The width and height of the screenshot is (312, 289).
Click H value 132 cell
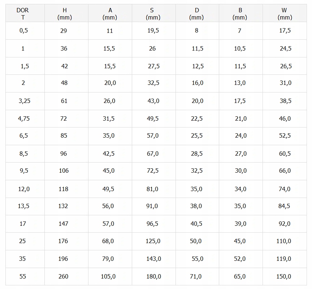[x=64, y=206]
